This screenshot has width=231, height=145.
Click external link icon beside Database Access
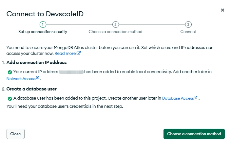click(x=196, y=97)
